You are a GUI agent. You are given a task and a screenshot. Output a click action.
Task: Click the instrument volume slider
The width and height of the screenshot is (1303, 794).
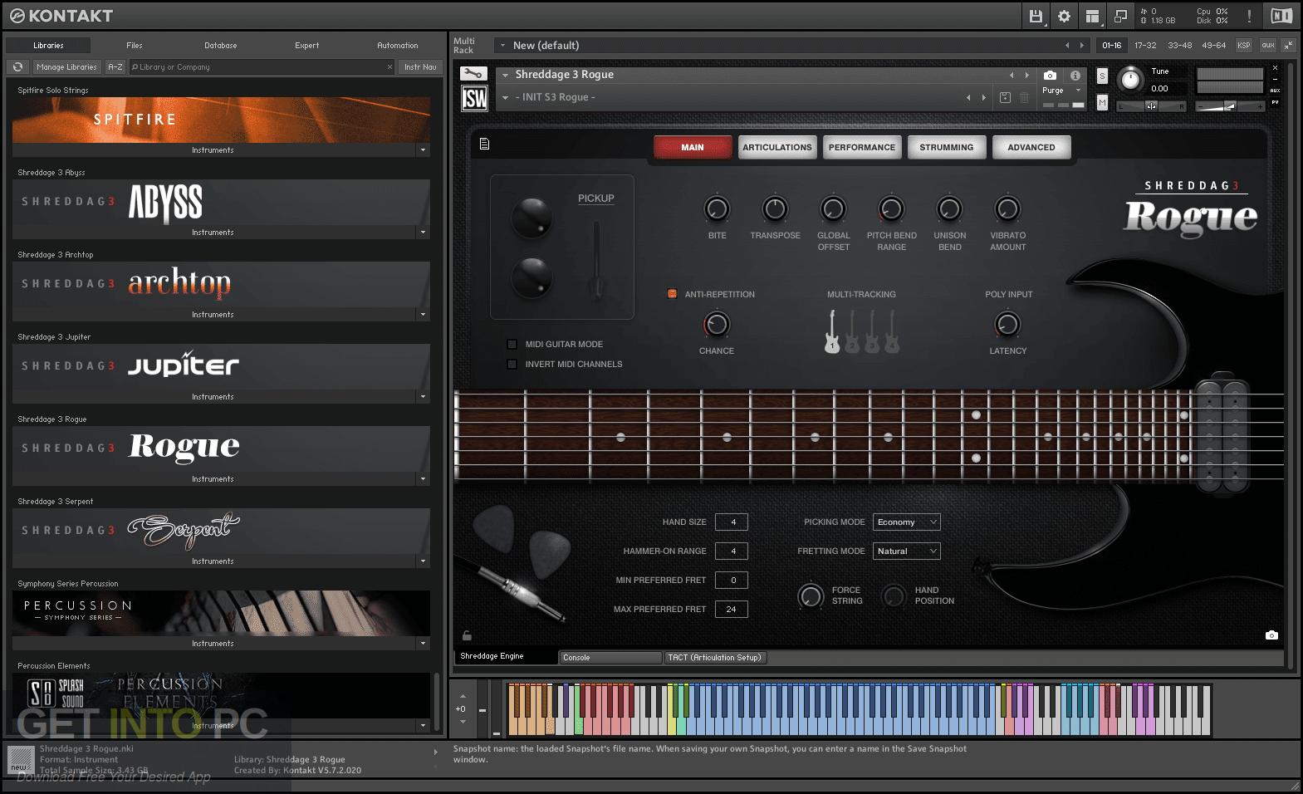coord(1230,105)
